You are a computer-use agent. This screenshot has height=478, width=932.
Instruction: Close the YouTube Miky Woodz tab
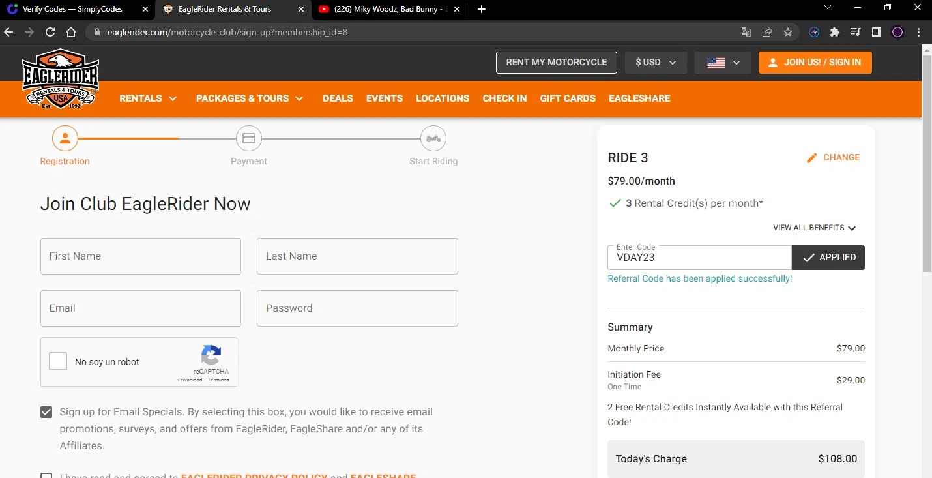click(x=456, y=9)
